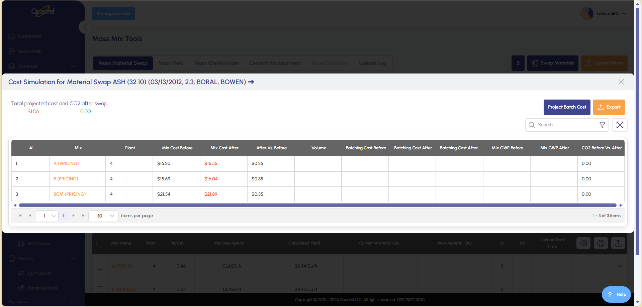The image size is (642, 307).
Task: Go to the previous page of results
Action: [x=30, y=216]
